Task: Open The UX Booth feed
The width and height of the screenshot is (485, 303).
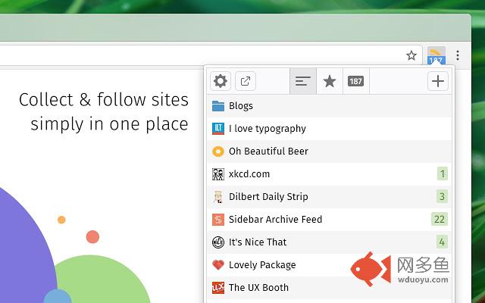Action: click(x=329, y=288)
